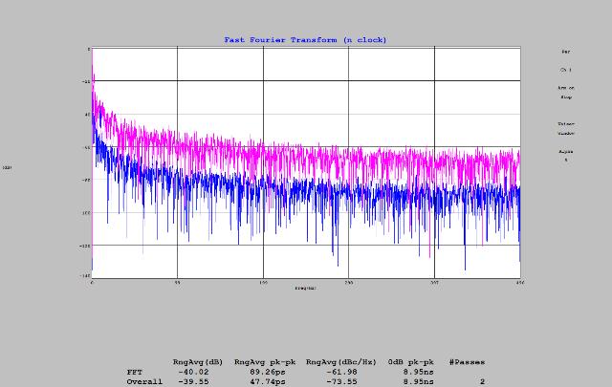The width and height of the screenshot is (612, 387).
Task: Click the #Passes value 2
Action: click(x=482, y=381)
